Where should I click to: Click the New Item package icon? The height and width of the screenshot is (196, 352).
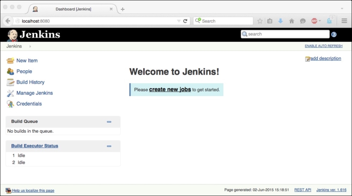(10, 61)
